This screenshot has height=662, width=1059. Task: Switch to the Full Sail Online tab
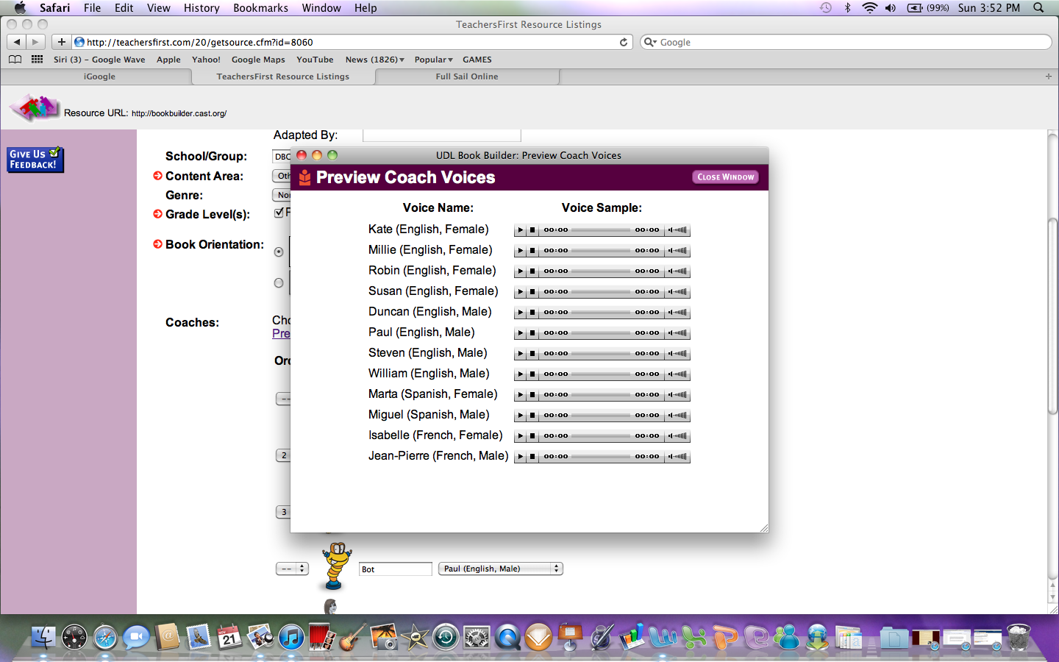click(467, 76)
